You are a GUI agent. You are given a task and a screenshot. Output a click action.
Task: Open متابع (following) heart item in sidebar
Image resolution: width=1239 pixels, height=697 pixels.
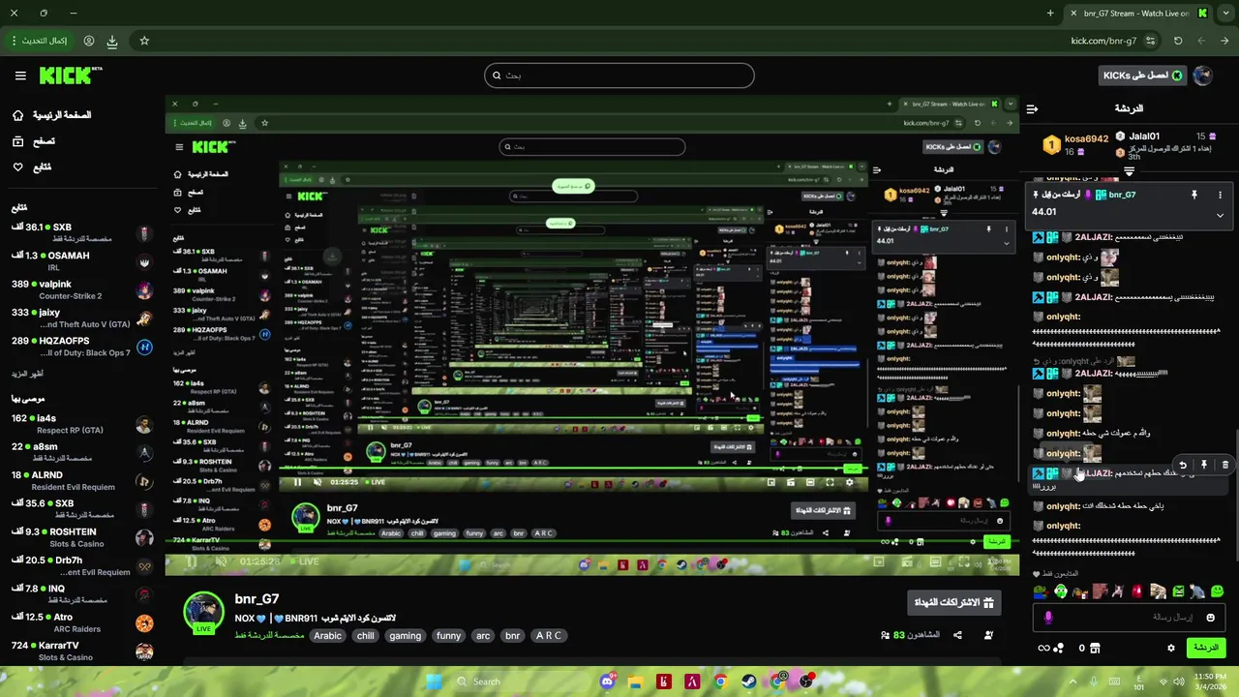point(32,167)
